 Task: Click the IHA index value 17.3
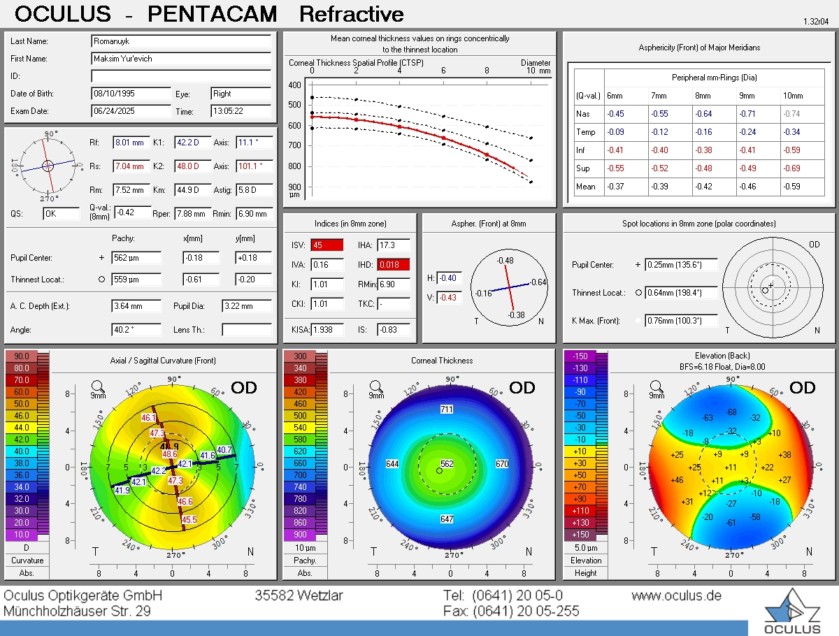[394, 245]
